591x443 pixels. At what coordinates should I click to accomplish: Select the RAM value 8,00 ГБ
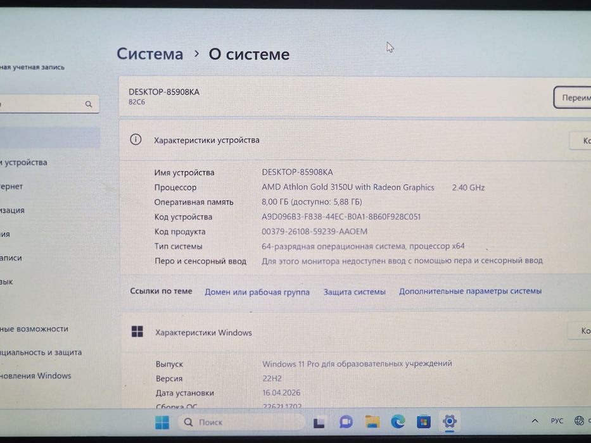pyautogui.click(x=312, y=202)
